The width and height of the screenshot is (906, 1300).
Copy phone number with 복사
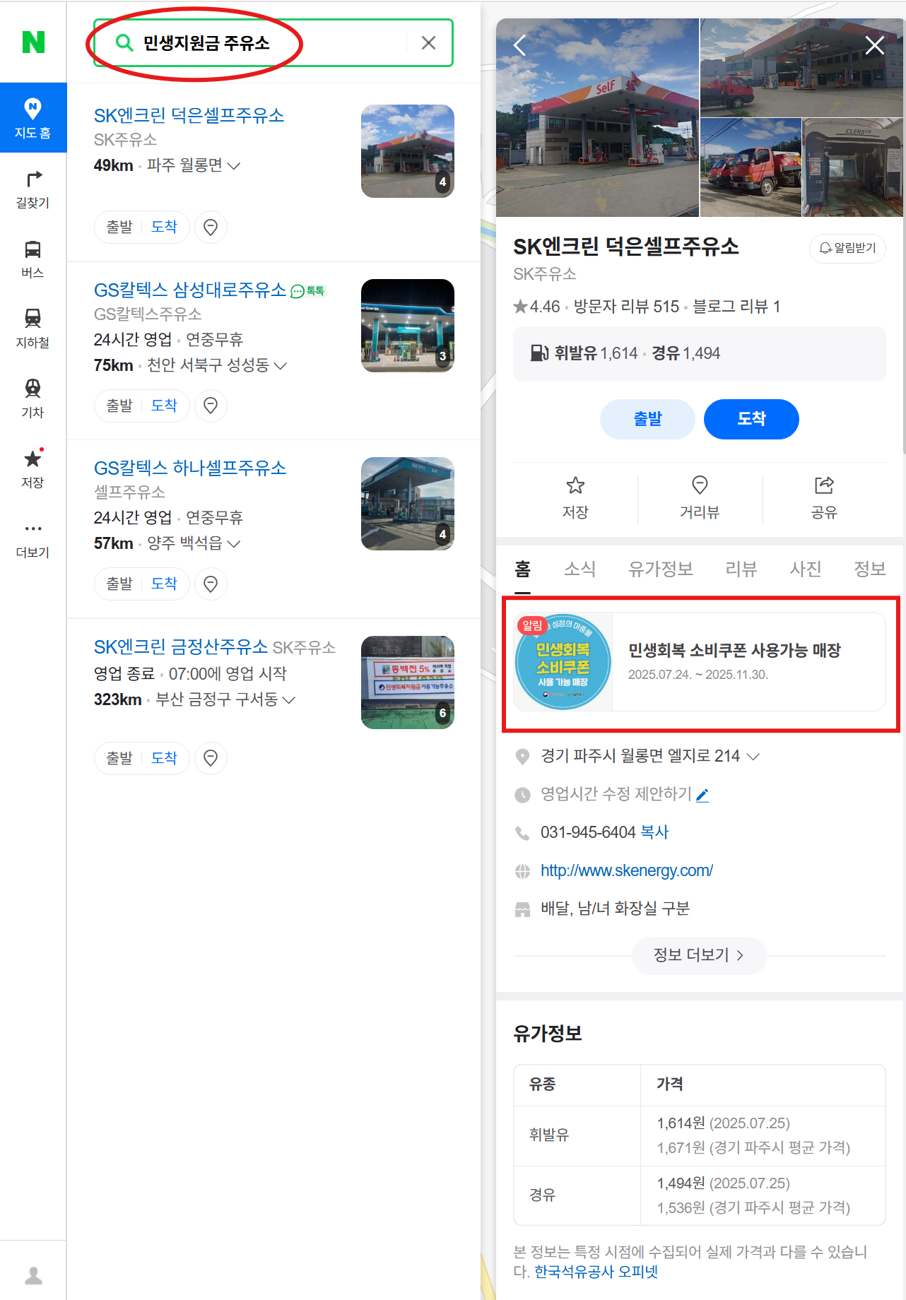click(654, 832)
